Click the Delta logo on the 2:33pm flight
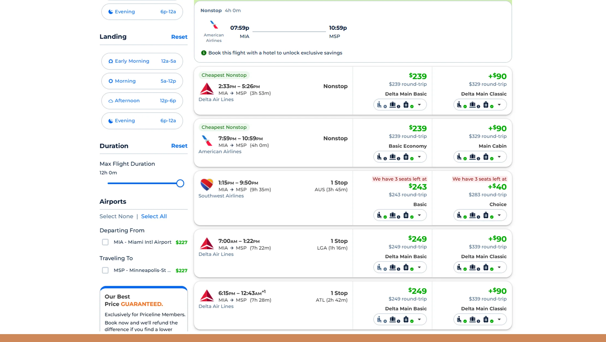The width and height of the screenshot is (606, 342). pos(207,88)
